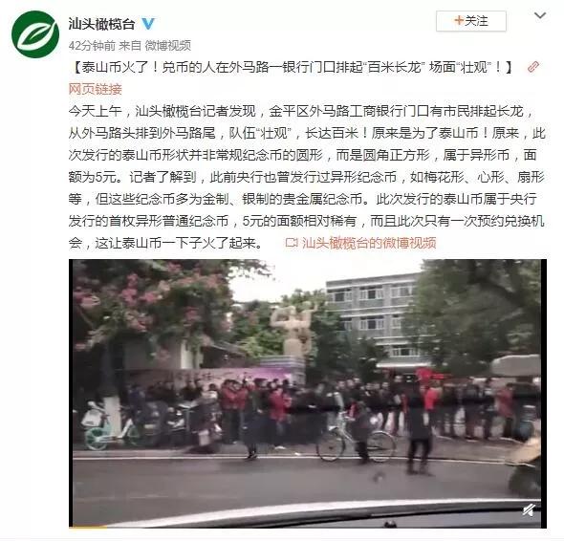Click the plus sign in the 关注 button

point(459,20)
